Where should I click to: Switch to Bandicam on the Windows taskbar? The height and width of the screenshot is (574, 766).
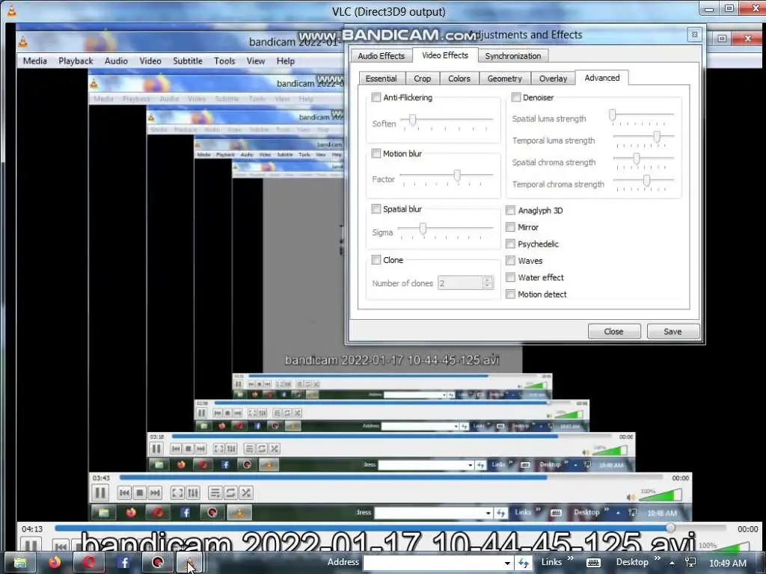coord(158,563)
